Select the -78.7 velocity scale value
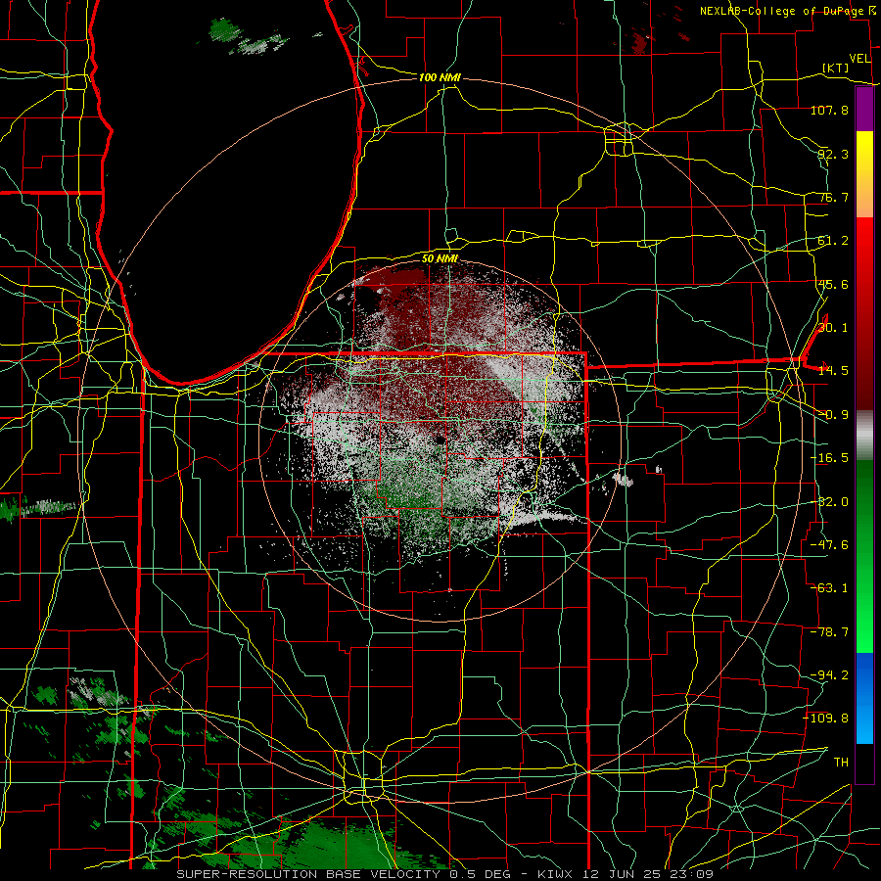 click(x=829, y=632)
